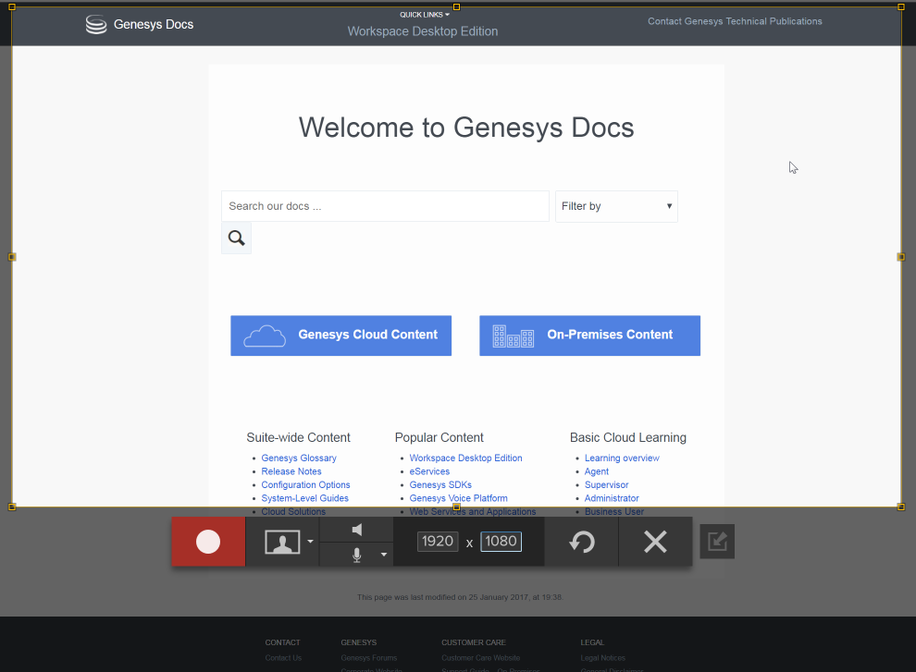916x672 pixels.
Task: Click the magnifying glass search icon
Action: pyautogui.click(x=236, y=238)
